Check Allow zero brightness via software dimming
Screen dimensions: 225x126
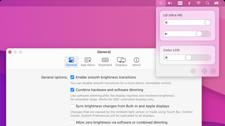72,123
